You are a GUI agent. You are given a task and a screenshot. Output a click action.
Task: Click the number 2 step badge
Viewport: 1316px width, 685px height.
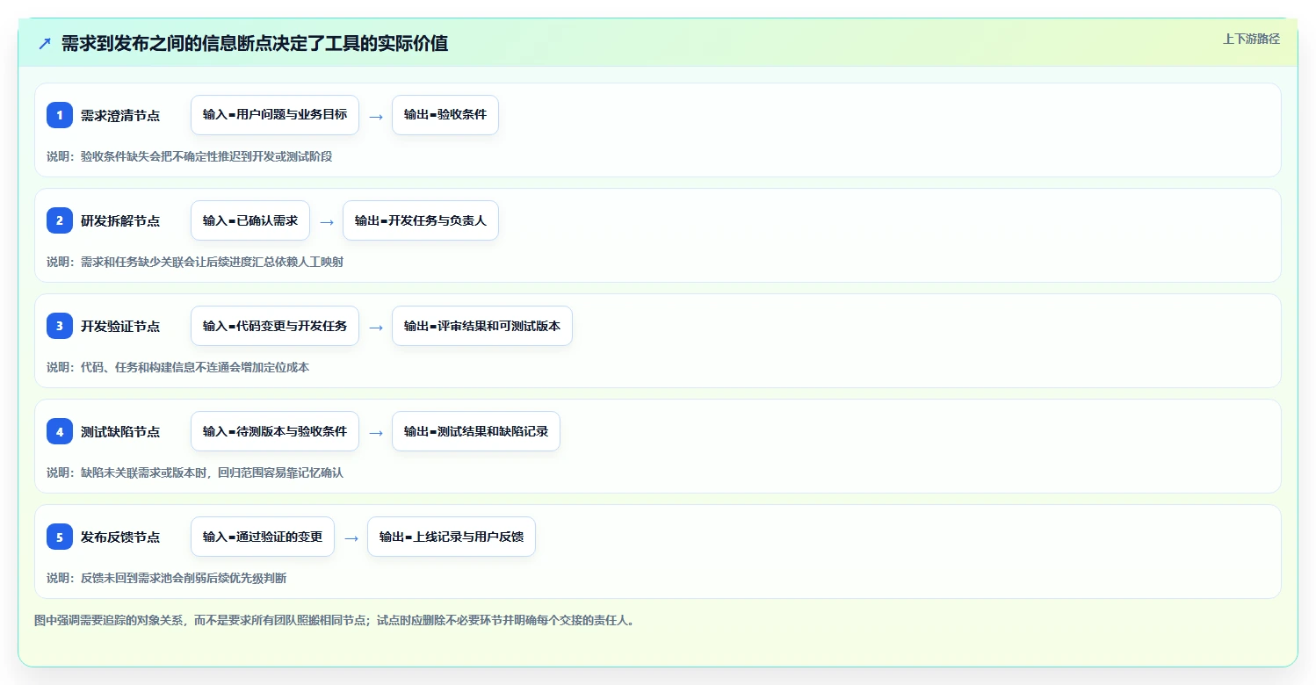pyautogui.click(x=60, y=220)
